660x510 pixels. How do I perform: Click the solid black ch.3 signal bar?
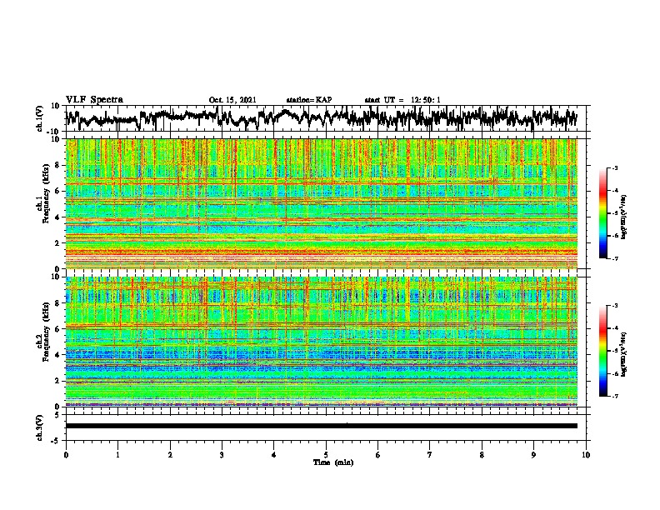click(x=321, y=426)
